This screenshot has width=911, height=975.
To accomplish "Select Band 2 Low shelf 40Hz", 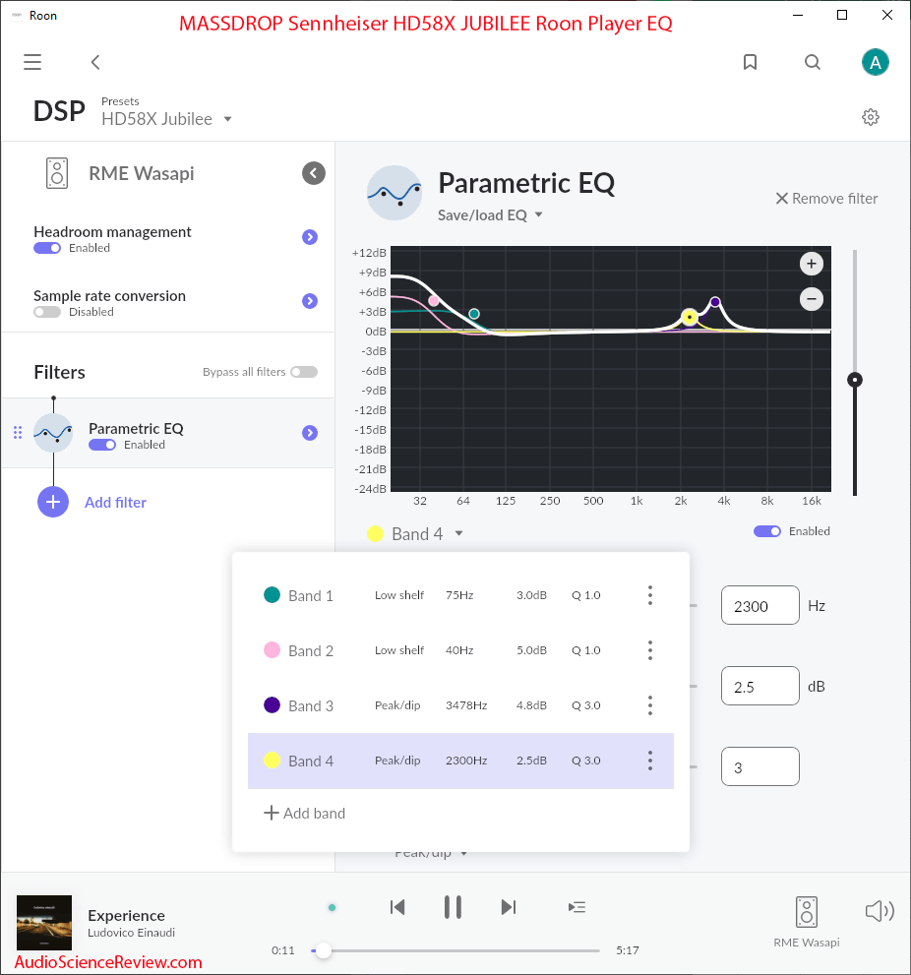I will point(460,650).
